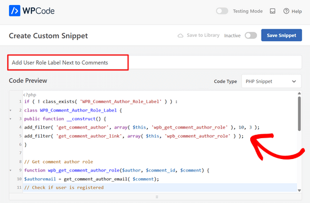Click the Save Snippet button
This screenshot has height=203, width=310.
281,35
